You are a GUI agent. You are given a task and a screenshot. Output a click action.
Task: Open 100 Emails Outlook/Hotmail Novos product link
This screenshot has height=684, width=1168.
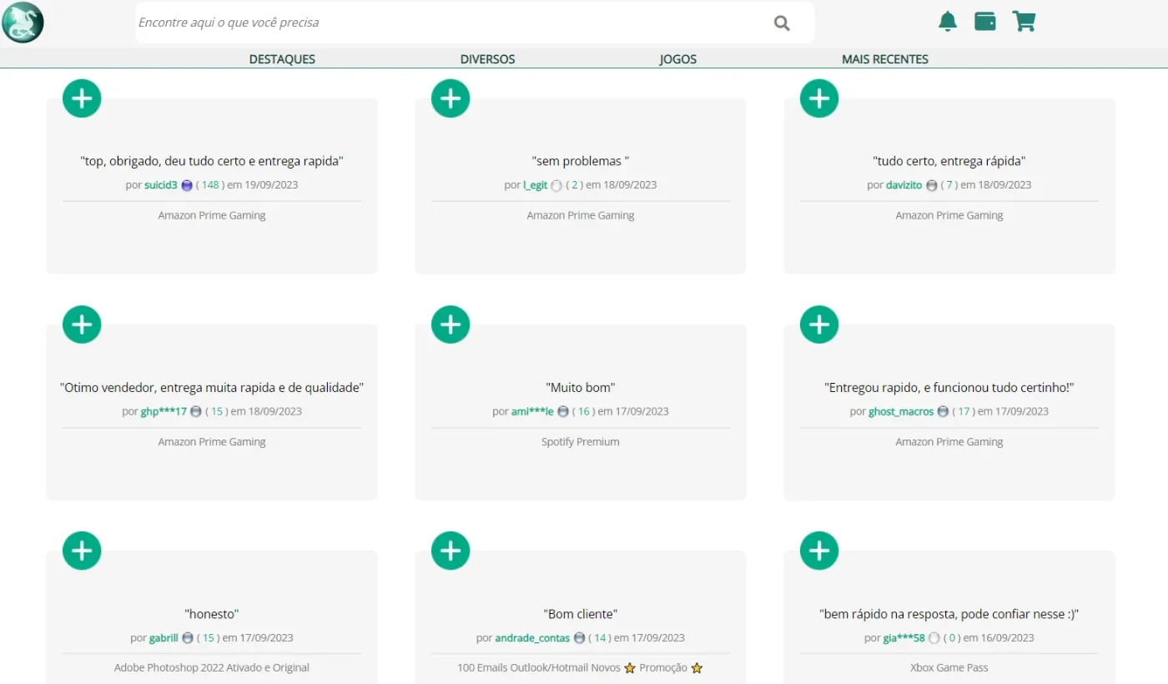[581, 667]
